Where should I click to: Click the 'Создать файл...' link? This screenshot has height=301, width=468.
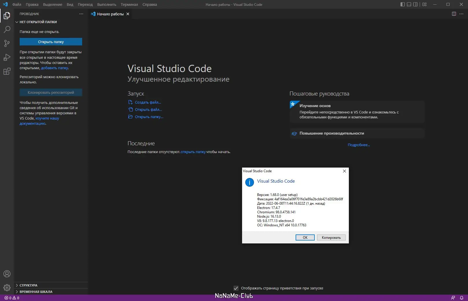point(148,102)
